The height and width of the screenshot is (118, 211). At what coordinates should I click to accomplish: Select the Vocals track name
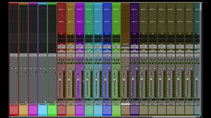(x=80, y=104)
